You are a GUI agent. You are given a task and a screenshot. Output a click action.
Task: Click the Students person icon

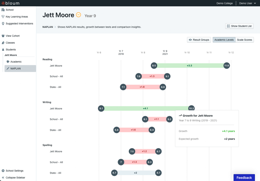pyautogui.click(x=3, y=49)
